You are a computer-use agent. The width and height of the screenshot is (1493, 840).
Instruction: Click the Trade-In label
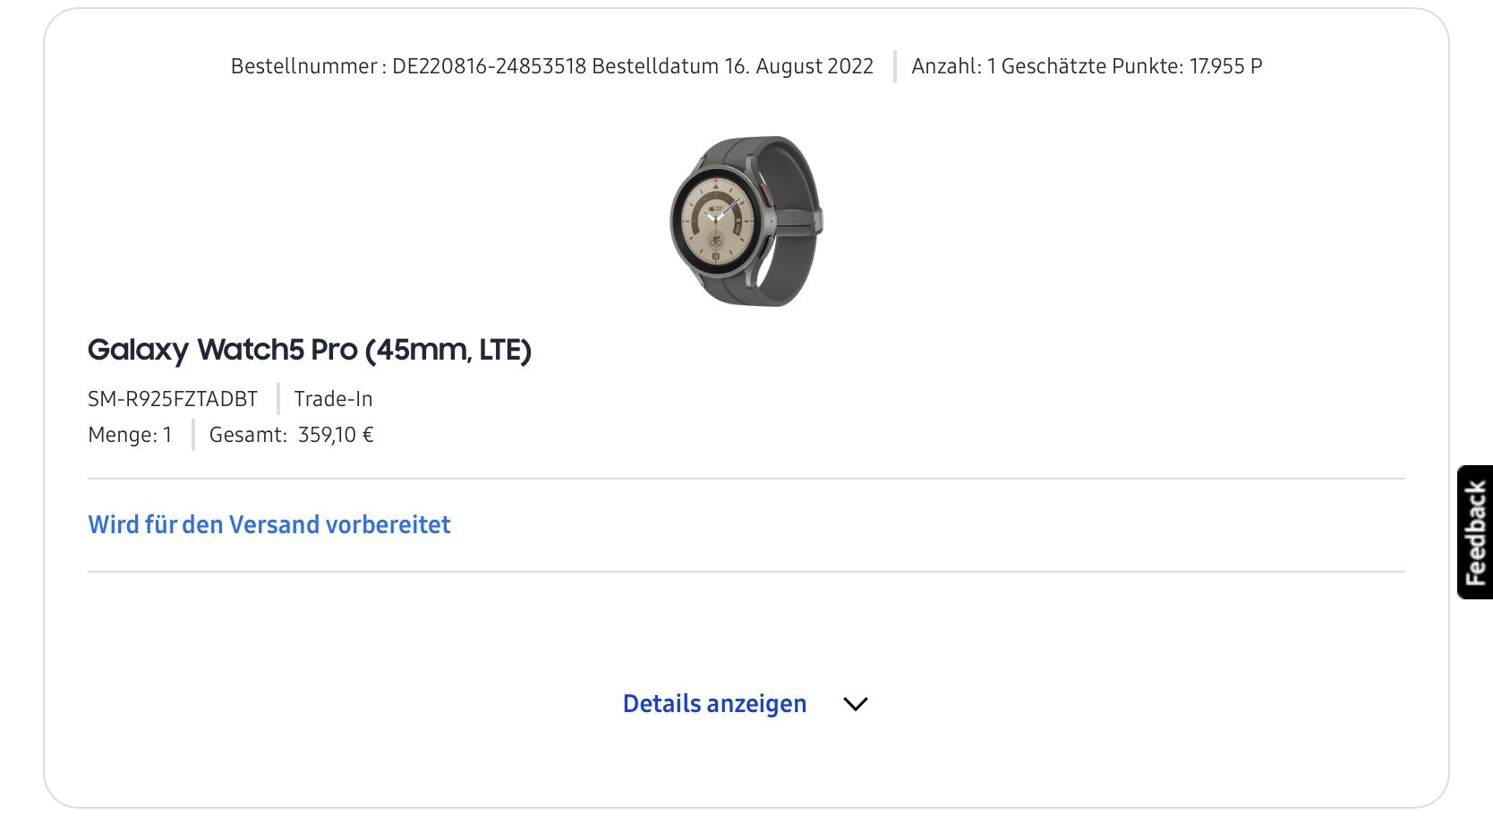click(x=333, y=399)
